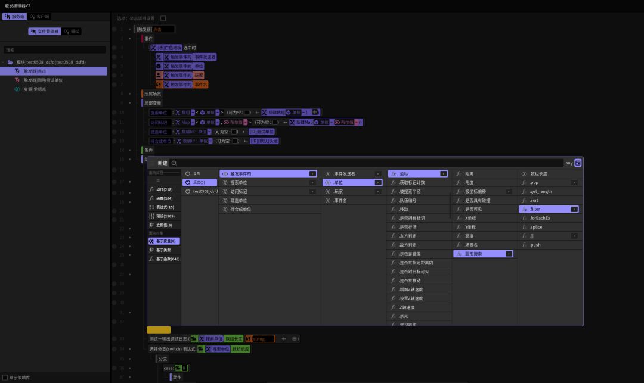
Task: Toggle 可为空 checkbox for 搜索单位 variable
Action: (247, 112)
